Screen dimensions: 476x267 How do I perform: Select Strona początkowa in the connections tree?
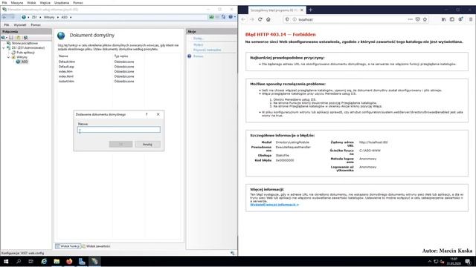click(x=25, y=43)
